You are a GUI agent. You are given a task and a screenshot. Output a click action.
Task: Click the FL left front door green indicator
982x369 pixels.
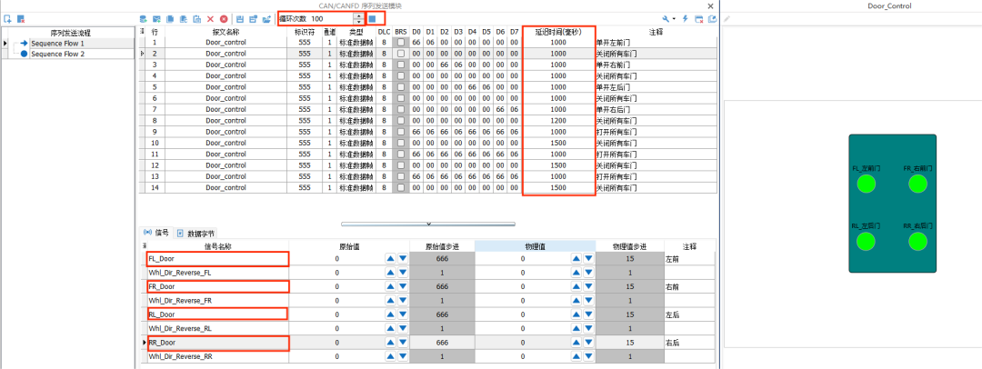click(x=867, y=184)
